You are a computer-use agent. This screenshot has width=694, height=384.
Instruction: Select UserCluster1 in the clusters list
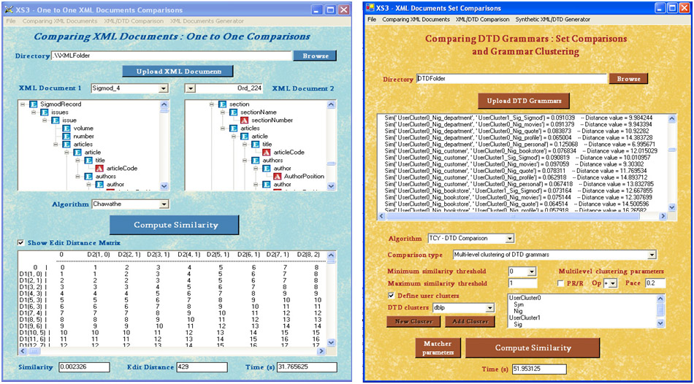[x=525, y=318]
